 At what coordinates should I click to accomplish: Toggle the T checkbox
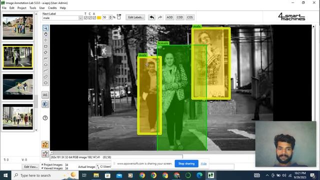pos(85,18)
